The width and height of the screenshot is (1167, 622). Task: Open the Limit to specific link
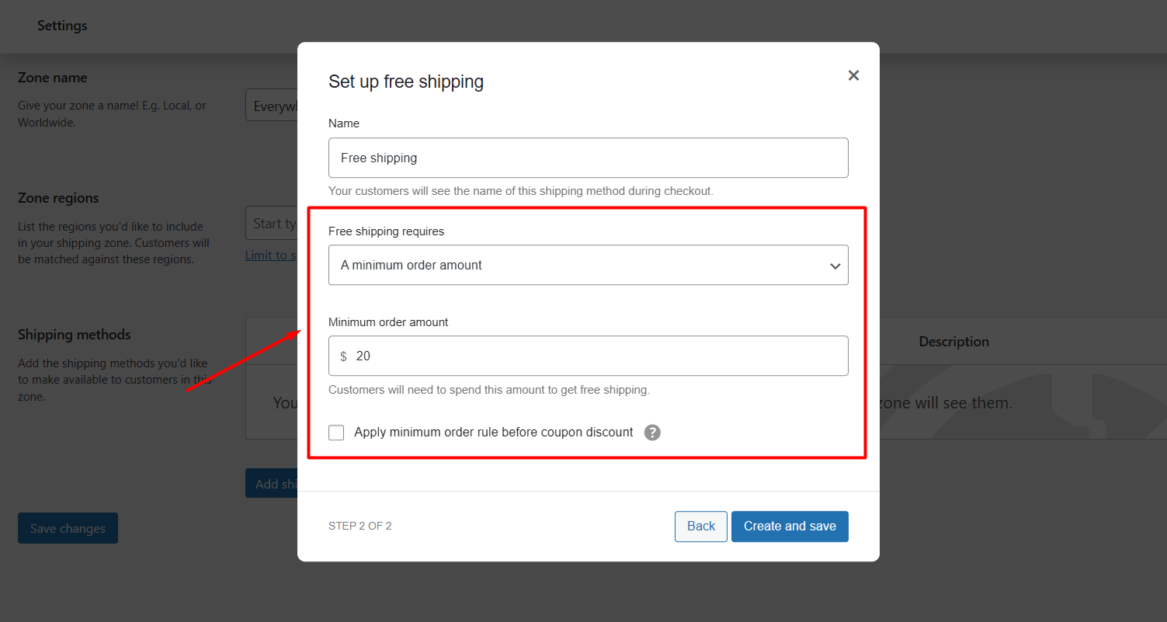click(x=271, y=255)
